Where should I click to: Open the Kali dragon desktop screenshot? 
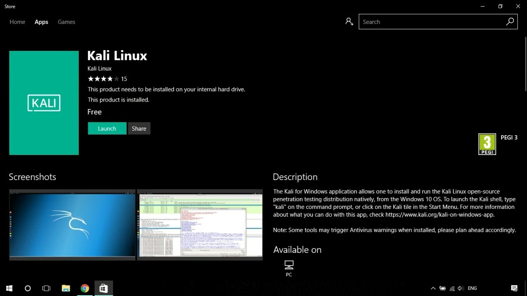72,224
